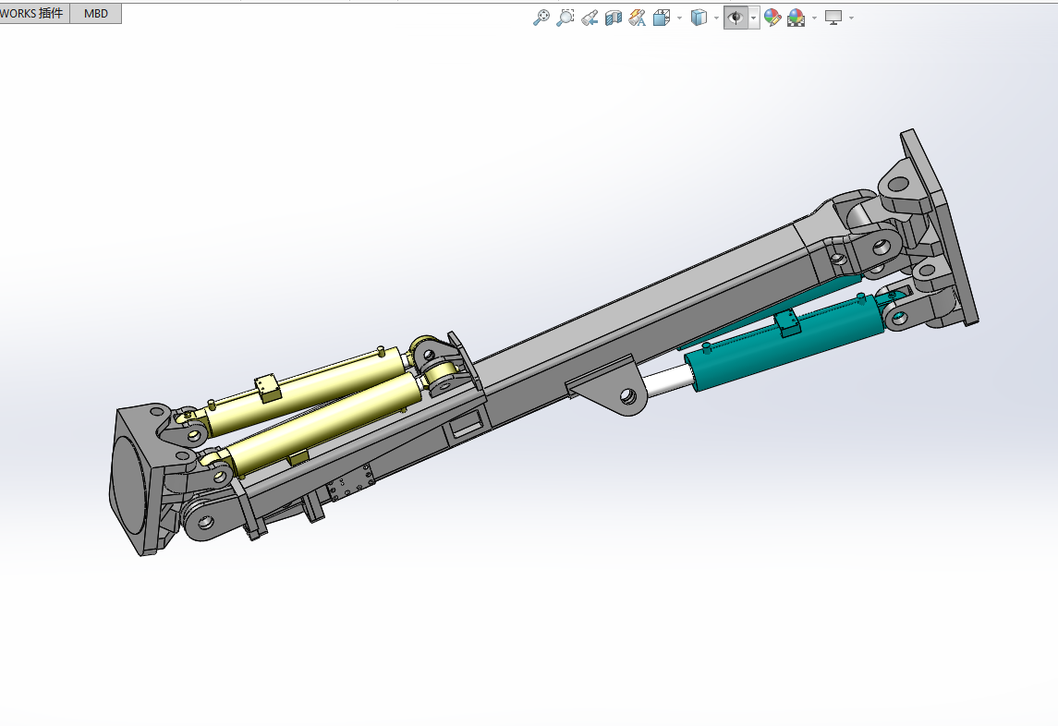Open the Display Style dropdown arrow
1058x726 pixels.
(717, 18)
